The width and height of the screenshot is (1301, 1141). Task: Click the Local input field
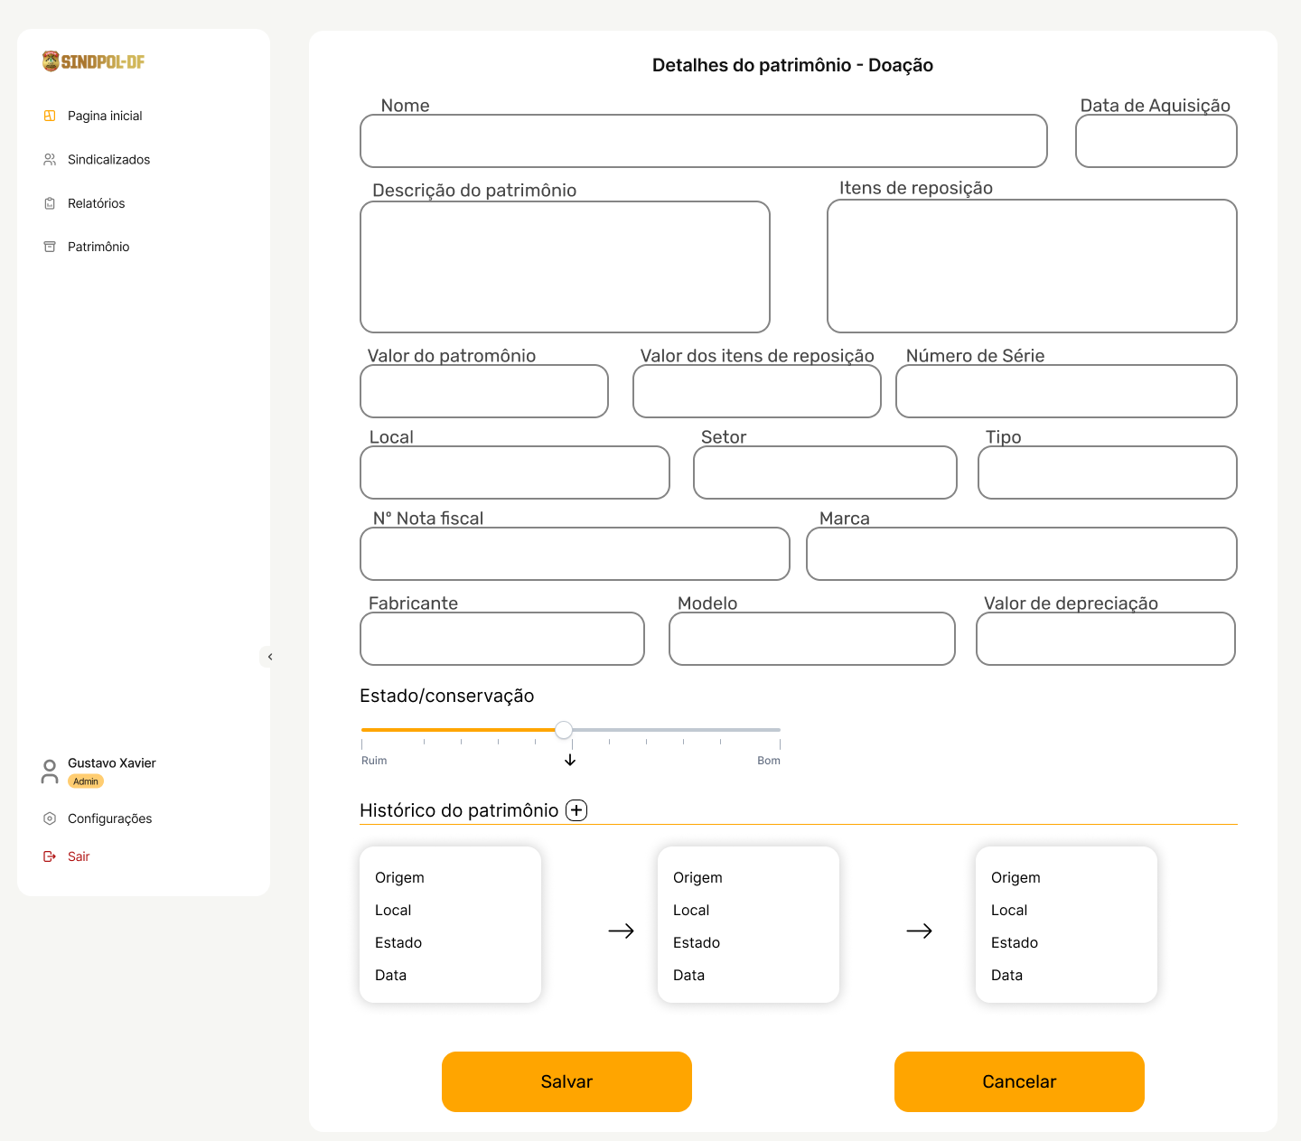coord(515,472)
